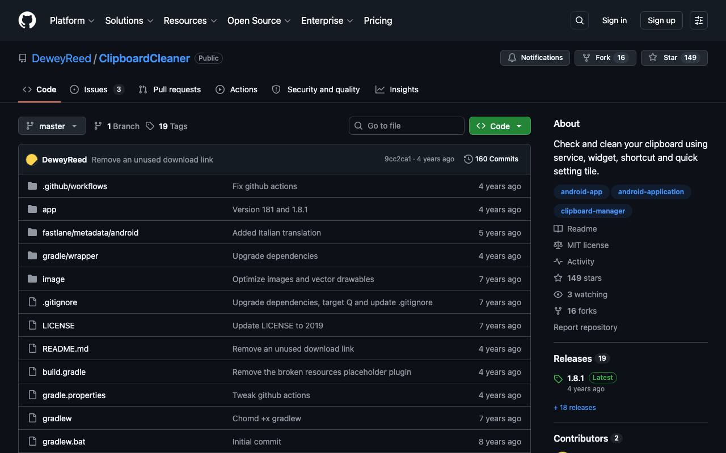Click the README.md file icon

pos(32,349)
